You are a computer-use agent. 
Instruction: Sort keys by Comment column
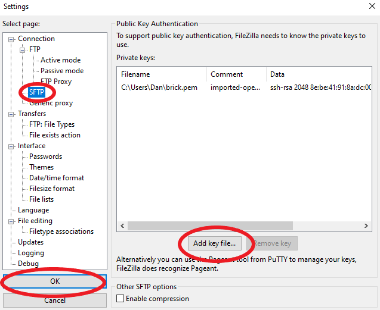(236, 74)
